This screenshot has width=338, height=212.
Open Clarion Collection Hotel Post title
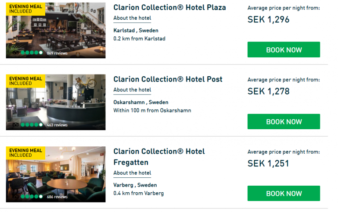(x=168, y=79)
